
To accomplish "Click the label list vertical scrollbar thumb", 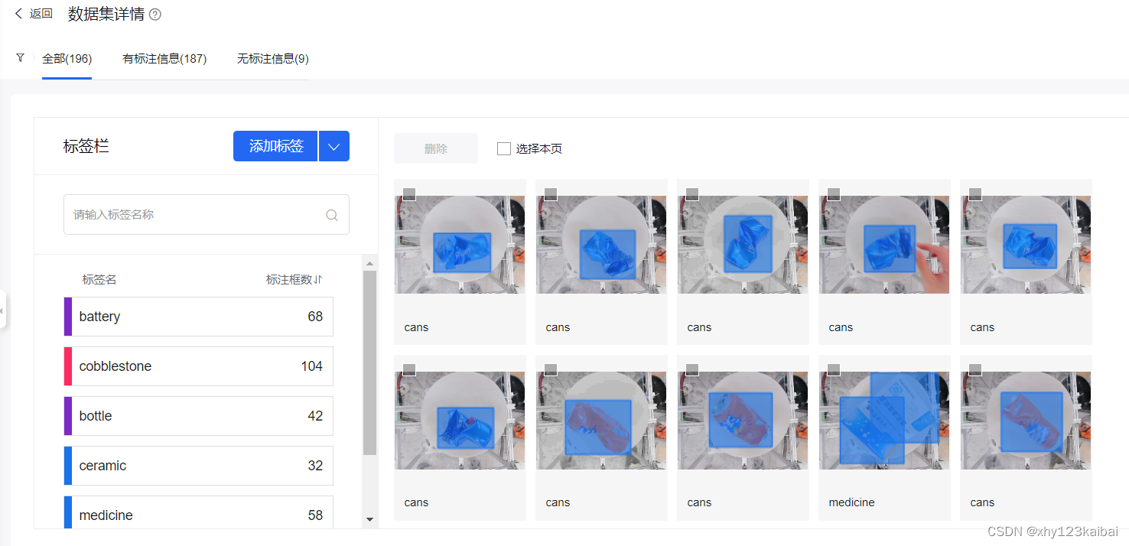I will tap(370, 362).
